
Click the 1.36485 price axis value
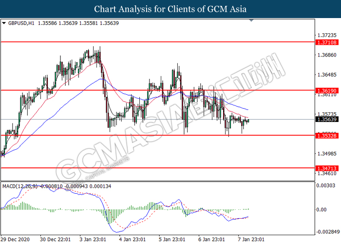[327, 75]
